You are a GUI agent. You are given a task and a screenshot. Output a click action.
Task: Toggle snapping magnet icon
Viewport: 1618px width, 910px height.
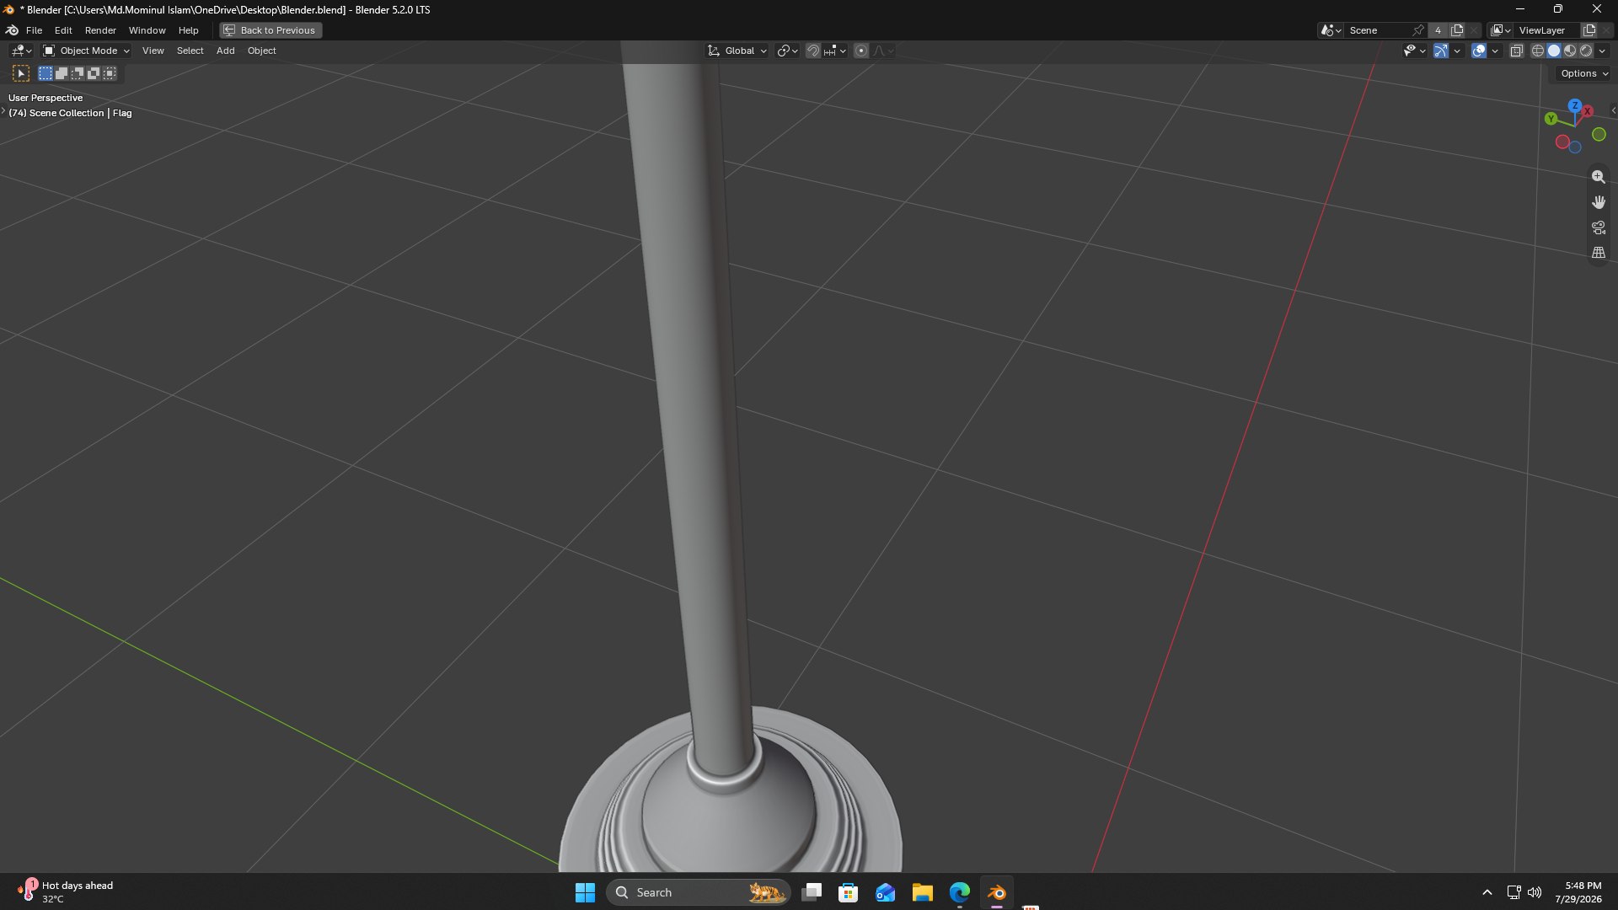(813, 51)
